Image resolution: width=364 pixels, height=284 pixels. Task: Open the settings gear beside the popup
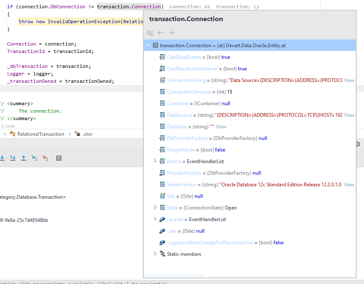pos(358,144)
